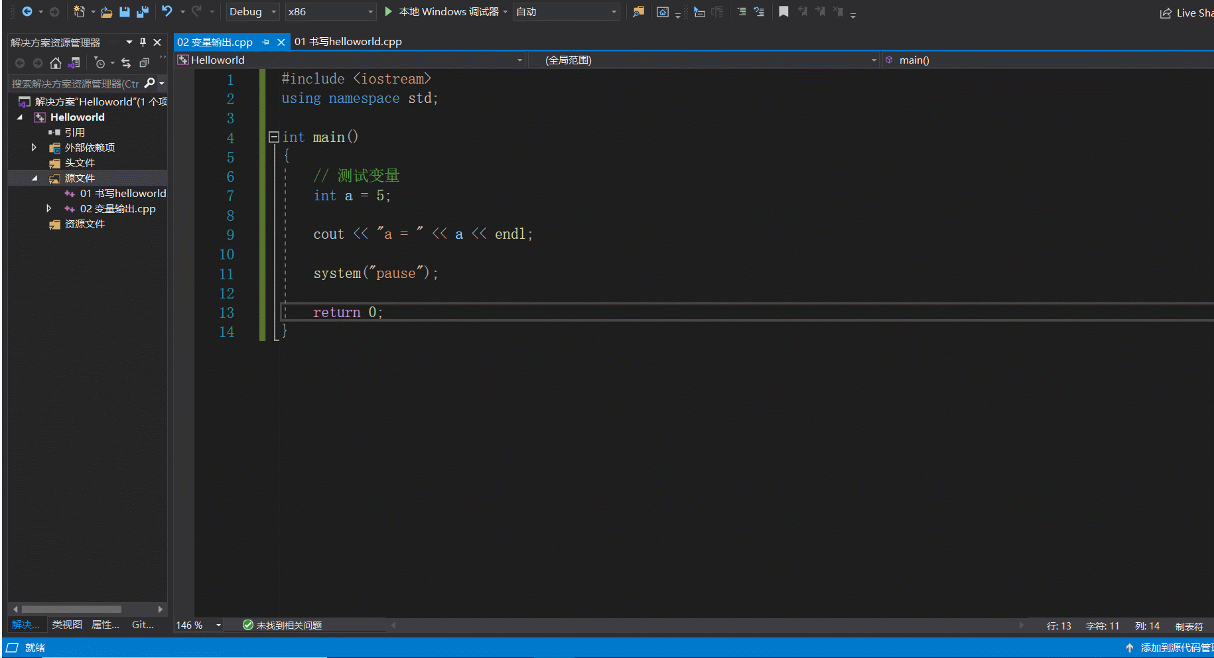Screen dimensions: 1214x658
Task: Close the 02 变量输出.cpp tab
Action: point(281,42)
